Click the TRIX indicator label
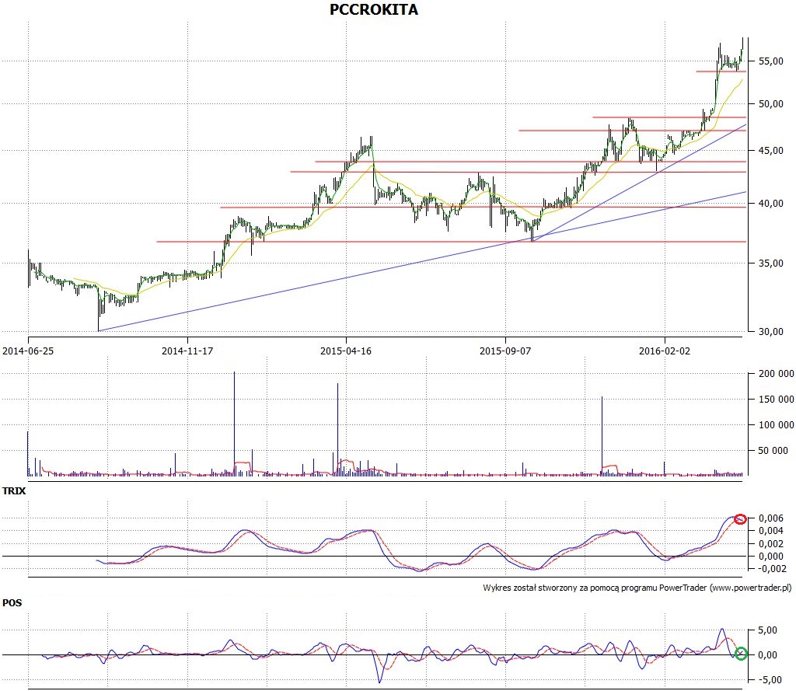 pos(14,491)
